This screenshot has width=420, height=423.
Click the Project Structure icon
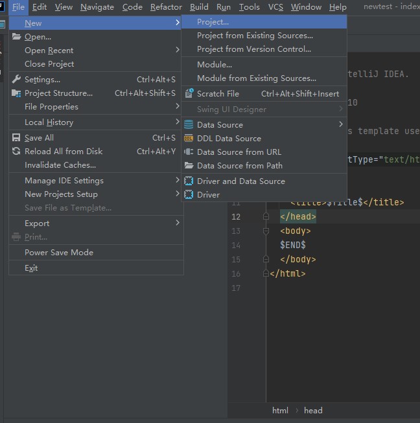(16, 93)
